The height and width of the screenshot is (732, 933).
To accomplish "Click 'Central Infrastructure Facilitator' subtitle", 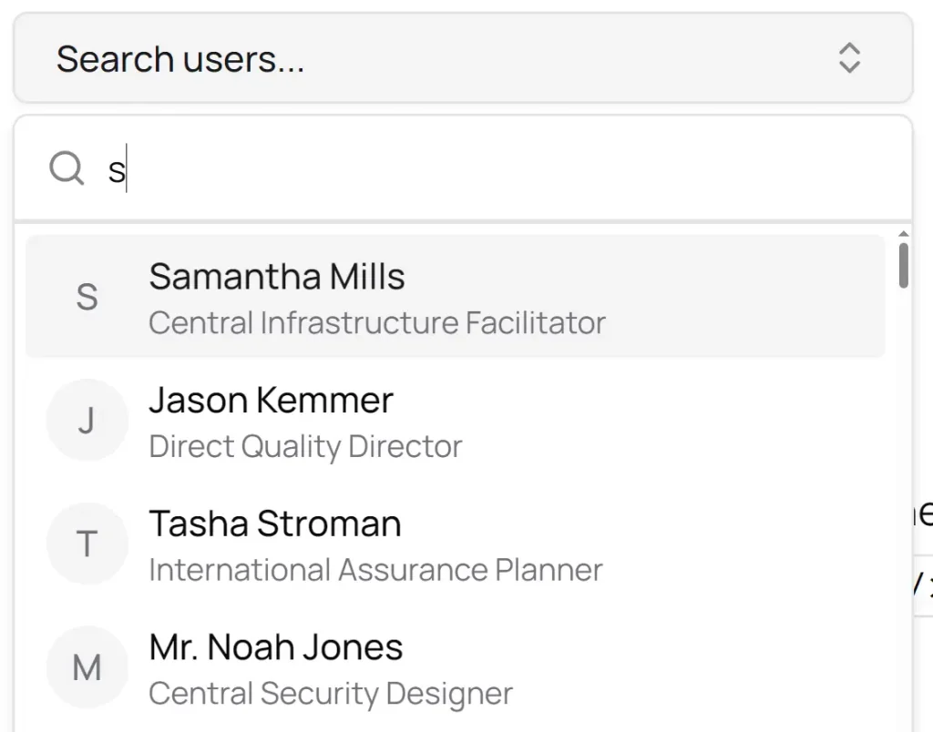I will (x=376, y=322).
